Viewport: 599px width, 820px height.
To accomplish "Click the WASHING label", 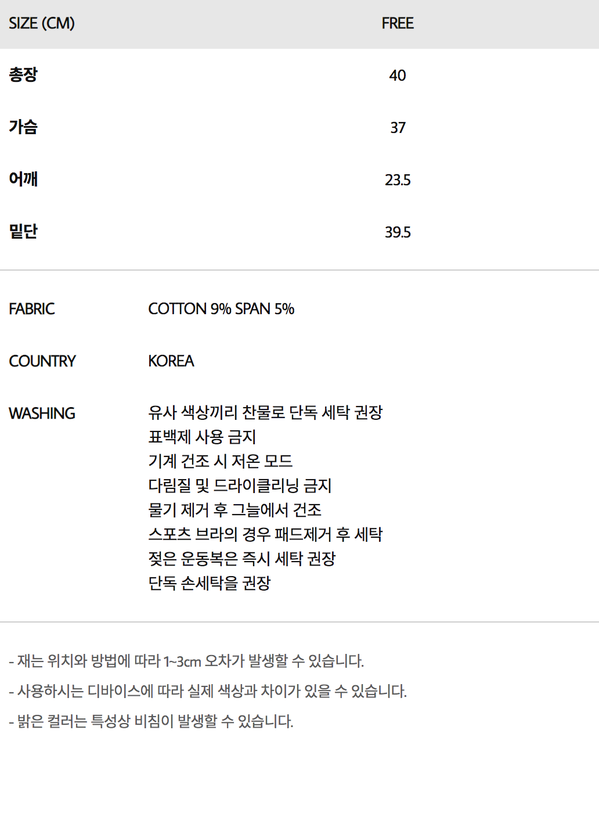I will tap(42, 413).
